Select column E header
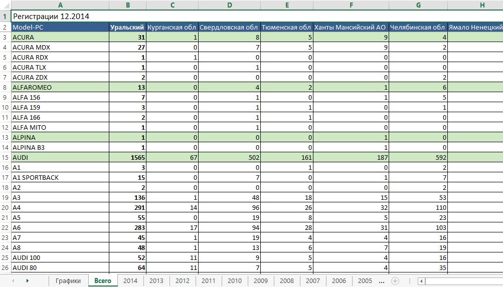 [287, 5]
